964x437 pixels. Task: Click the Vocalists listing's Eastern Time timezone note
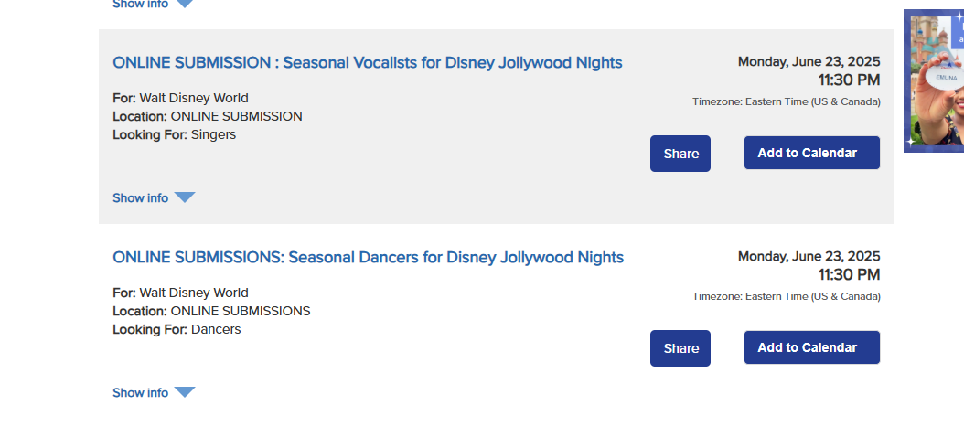click(x=786, y=101)
